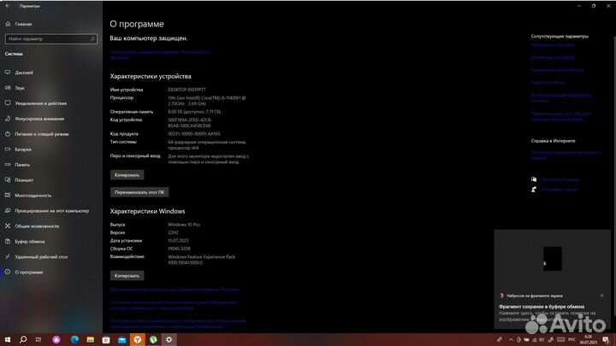Open the volume speaker tray icon
616x346 pixels.
(542, 340)
